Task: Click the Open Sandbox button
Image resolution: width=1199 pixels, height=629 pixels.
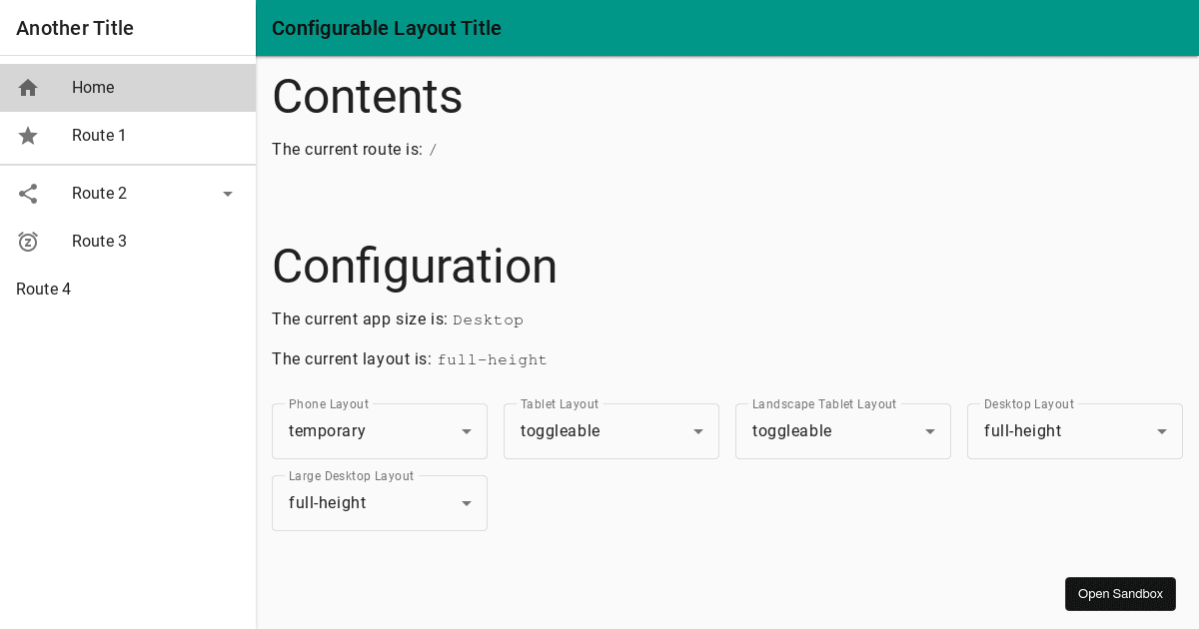Action: [x=1120, y=594]
